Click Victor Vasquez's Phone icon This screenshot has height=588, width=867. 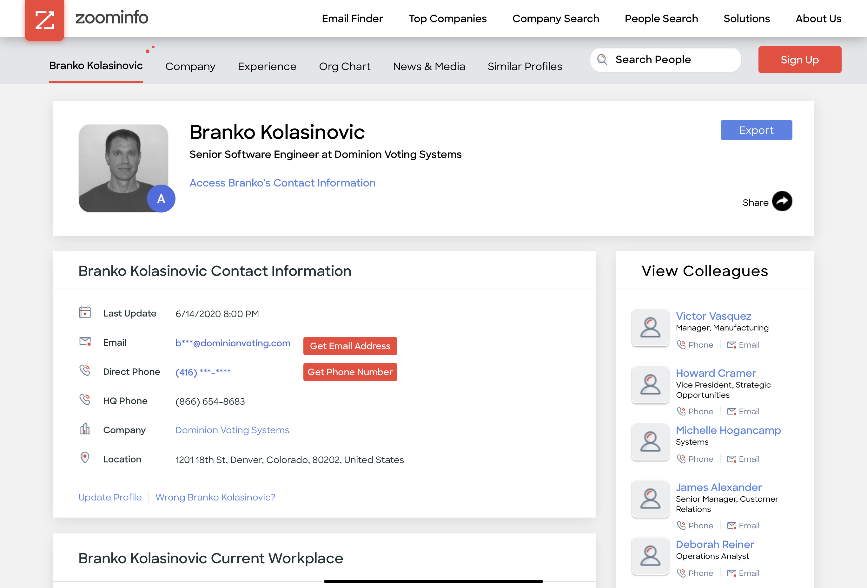pyautogui.click(x=681, y=345)
